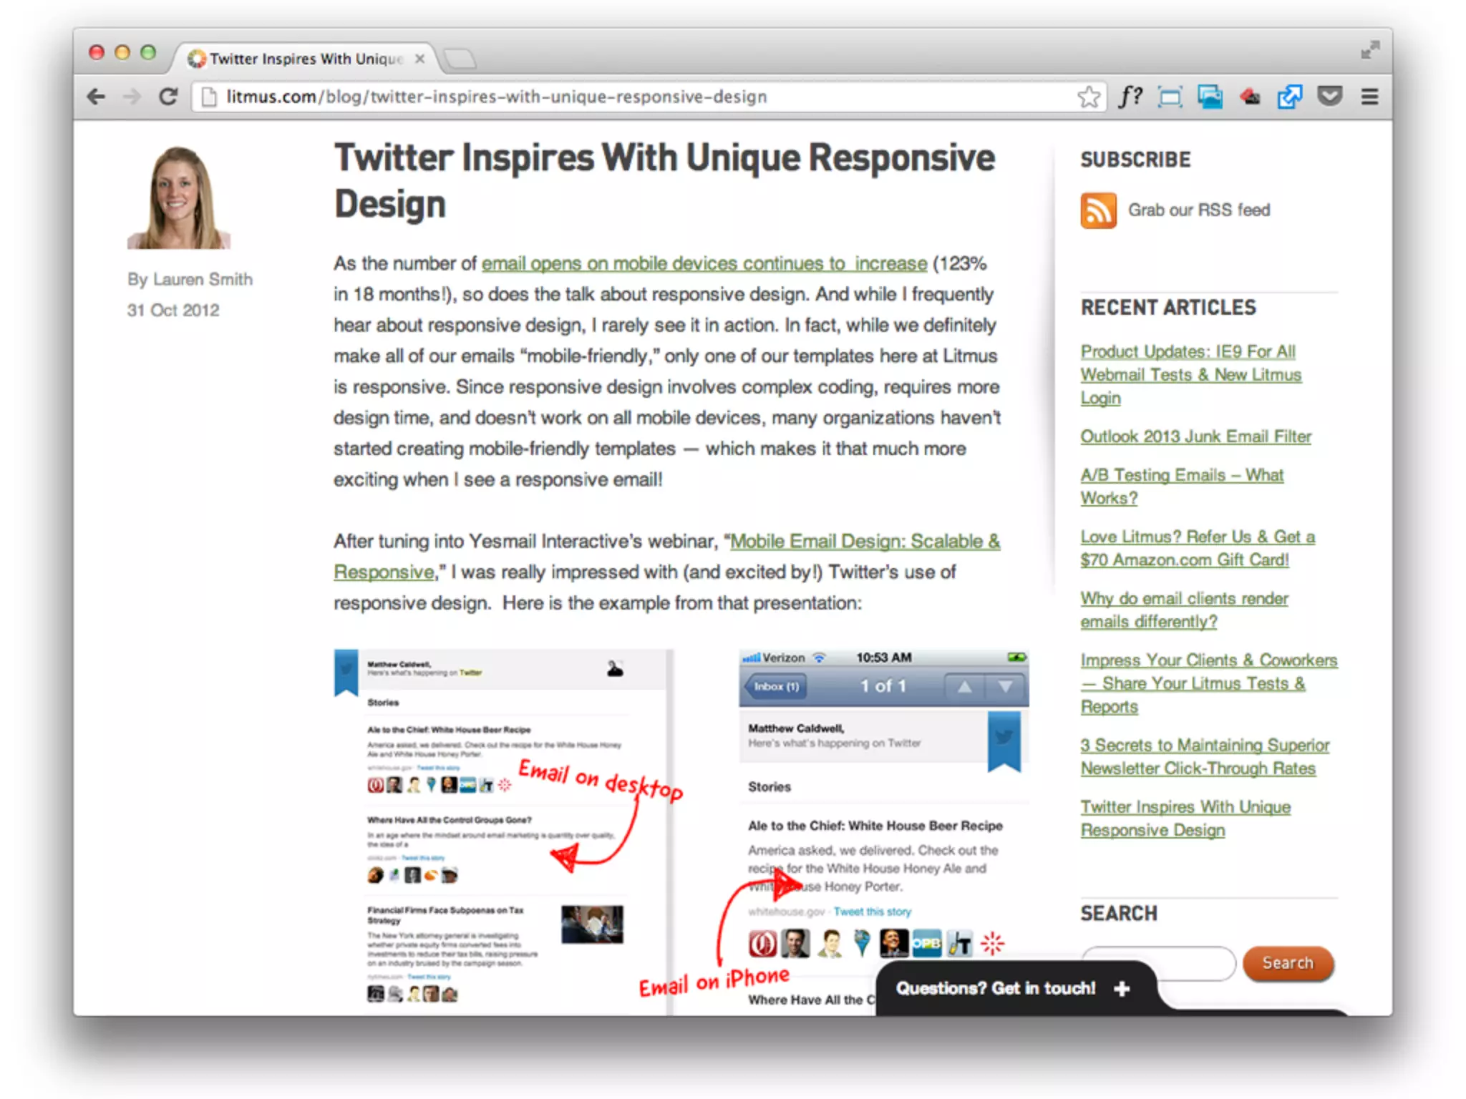Click the email opens on mobile devices link

(x=704, y=264)
